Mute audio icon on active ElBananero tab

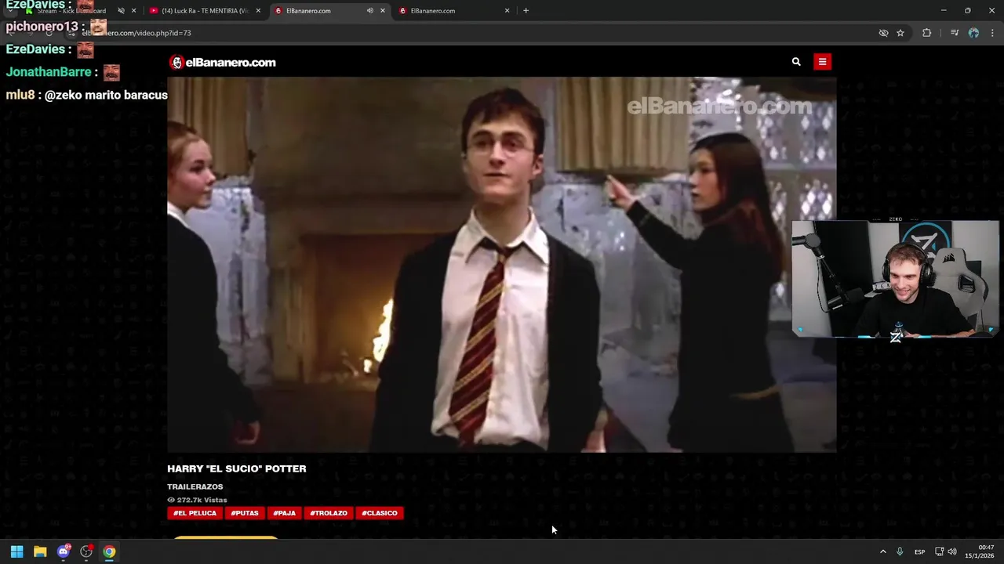(x=370, y=11)
